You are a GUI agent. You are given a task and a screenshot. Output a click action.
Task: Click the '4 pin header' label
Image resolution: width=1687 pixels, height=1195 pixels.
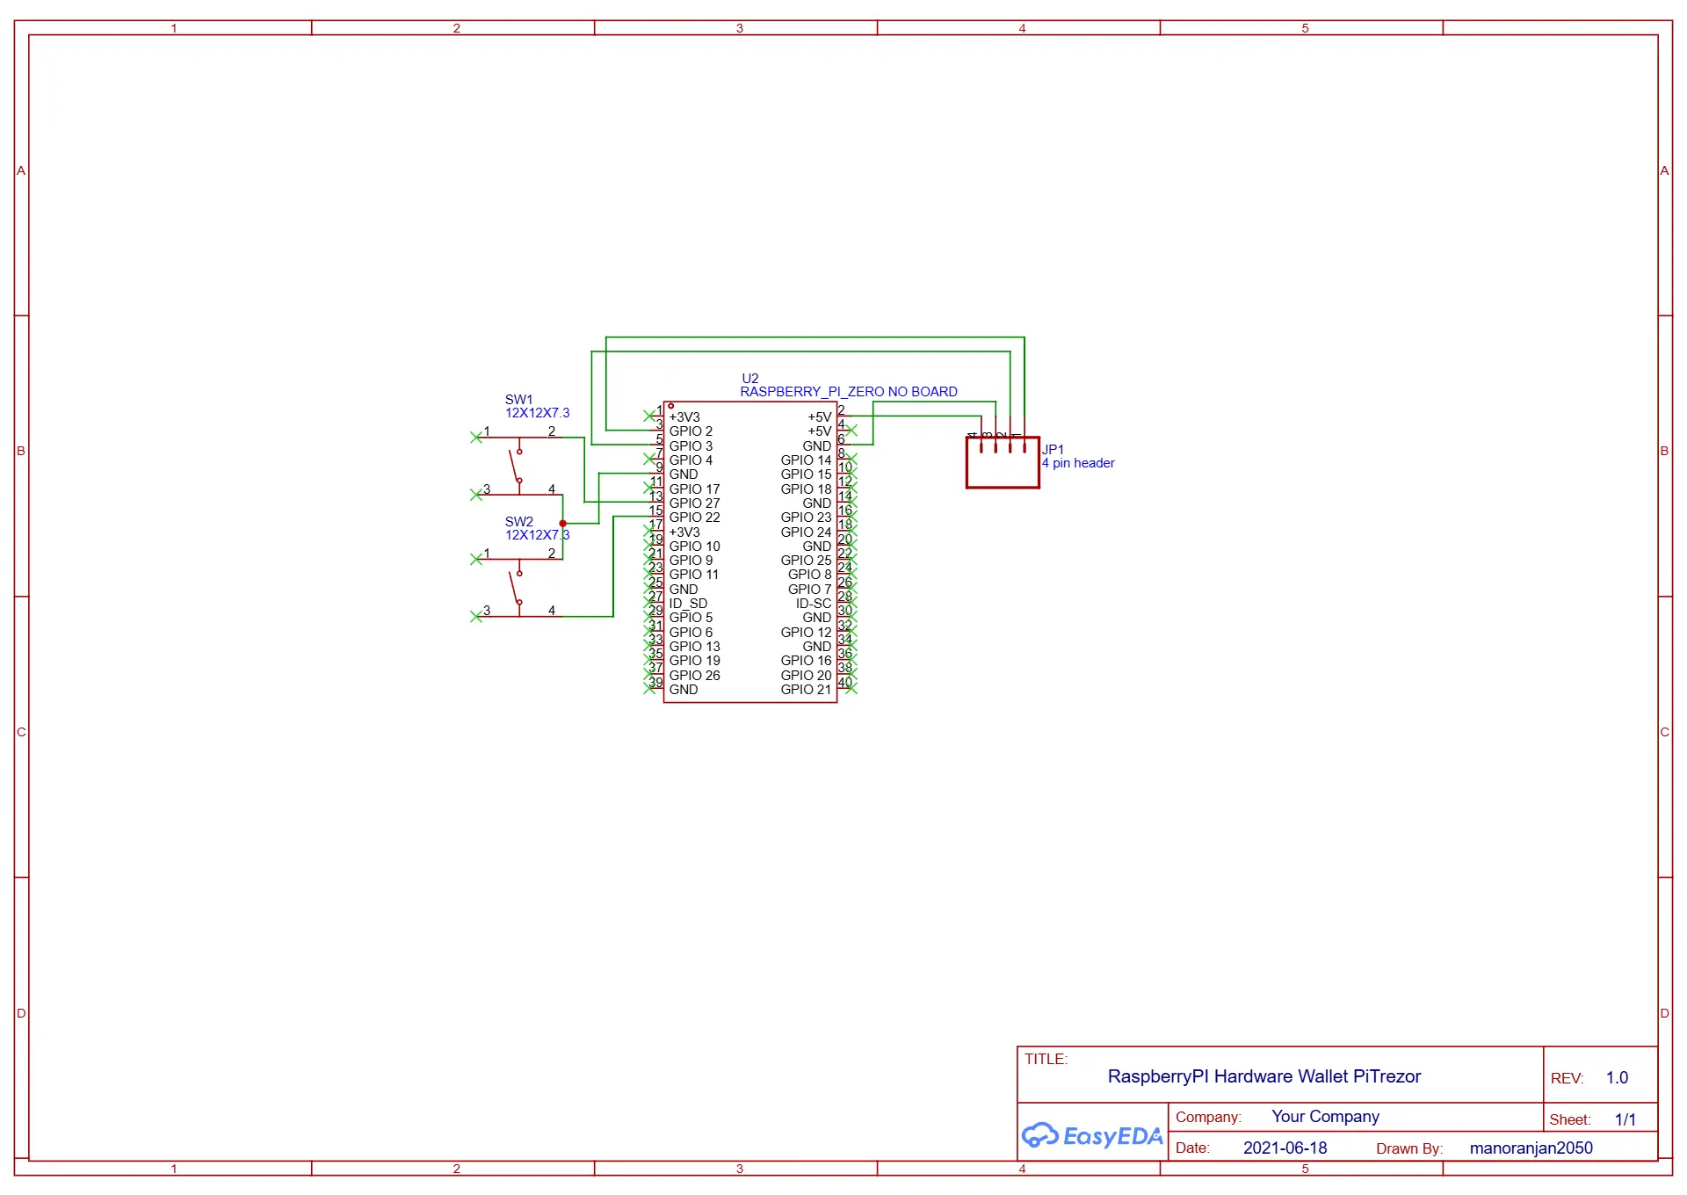[1078, 463]
